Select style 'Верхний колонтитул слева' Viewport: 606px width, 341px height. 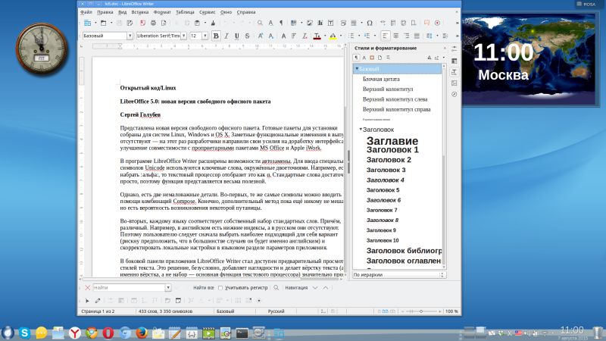point(395,99)
